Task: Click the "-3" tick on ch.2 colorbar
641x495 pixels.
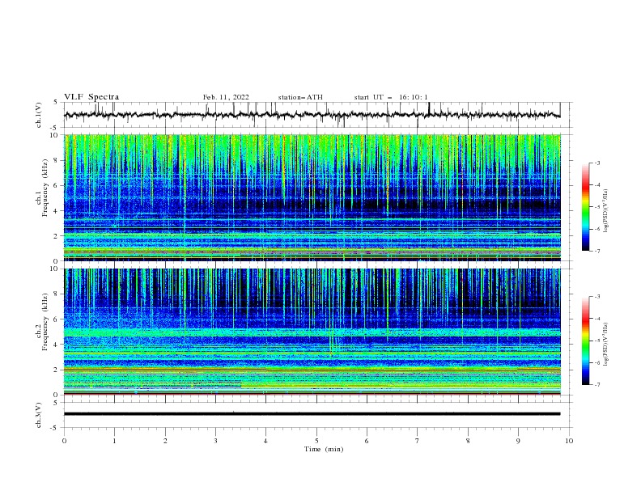Action: 597,297
